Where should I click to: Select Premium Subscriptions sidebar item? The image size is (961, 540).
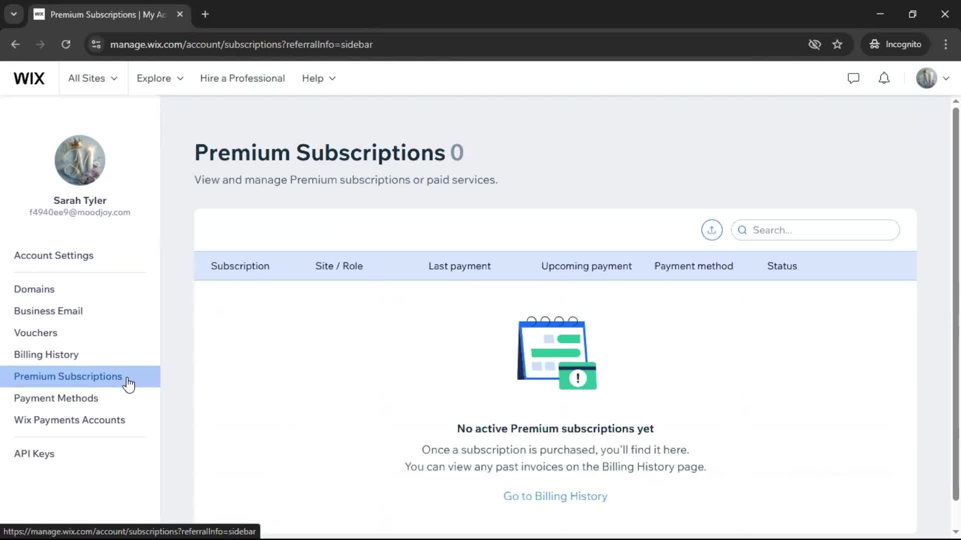[80, 376]
